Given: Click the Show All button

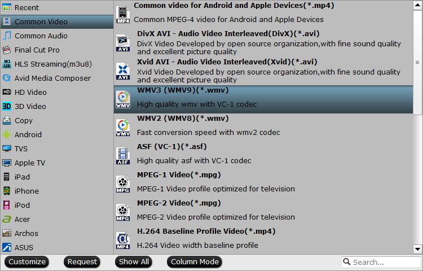Looking at the screenshot, I should point(134,262).
